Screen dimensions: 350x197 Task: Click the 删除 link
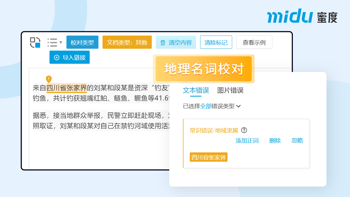(275, 141)
